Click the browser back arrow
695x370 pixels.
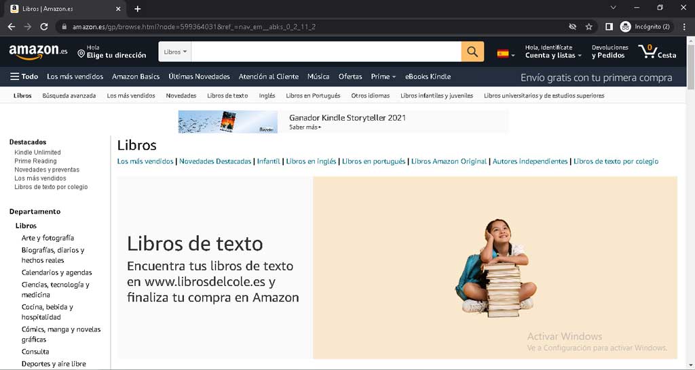(12, 27)
